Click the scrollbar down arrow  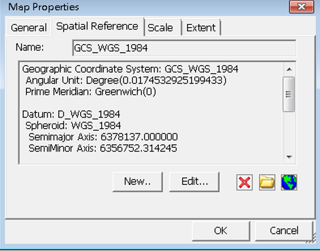coord(289,157)
